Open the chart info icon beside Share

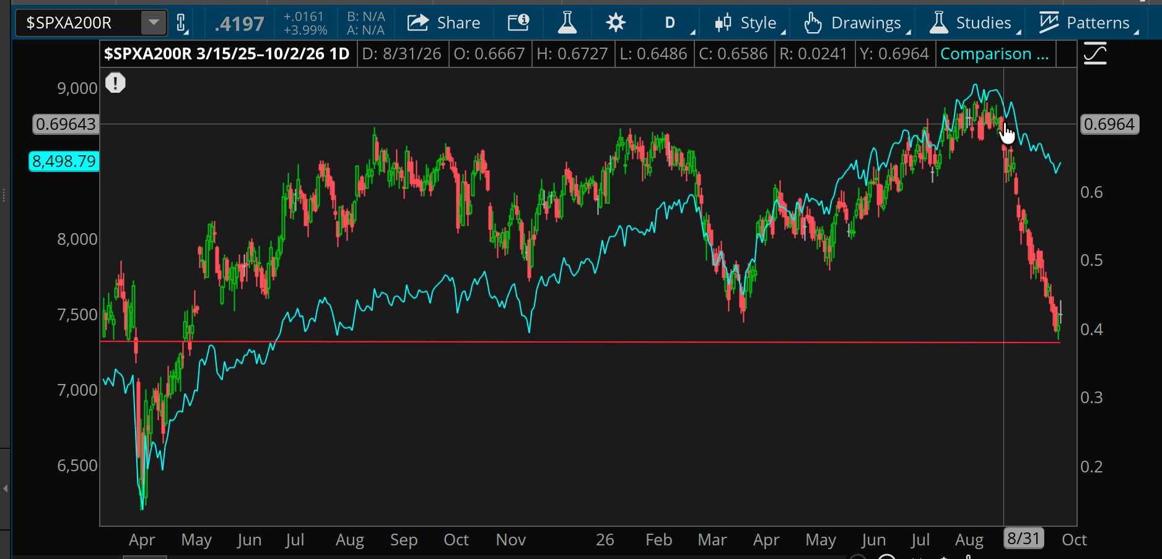click(518, 23)
